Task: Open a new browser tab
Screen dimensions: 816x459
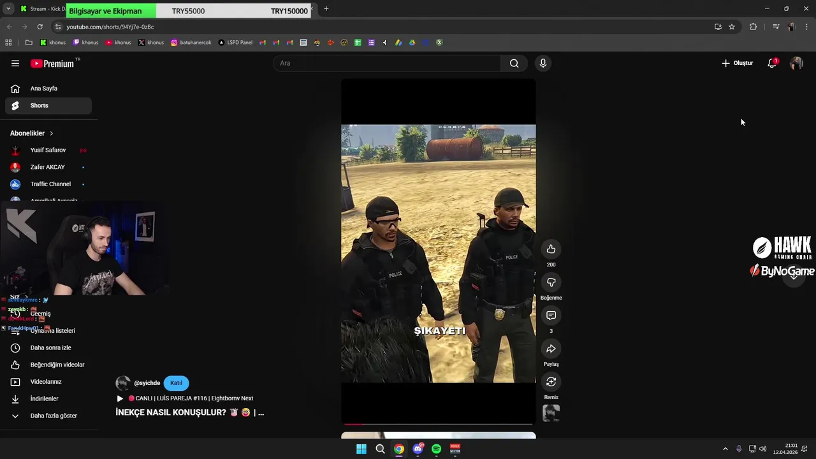Action: tap(326, 9)
